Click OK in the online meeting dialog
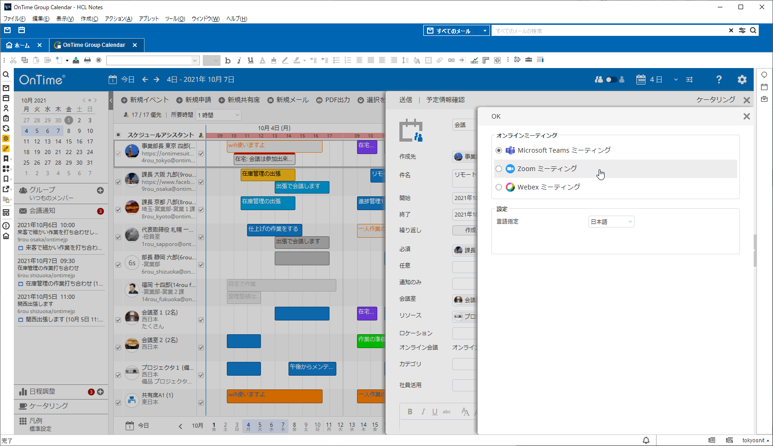Screen dimensions: 773x446 click(496, 116)
